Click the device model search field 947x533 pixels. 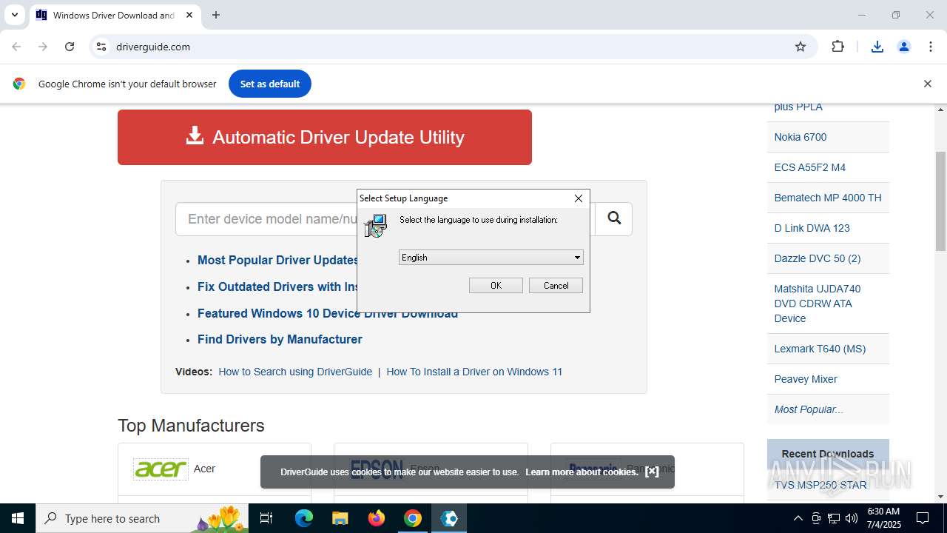click(x=266, y=219)
